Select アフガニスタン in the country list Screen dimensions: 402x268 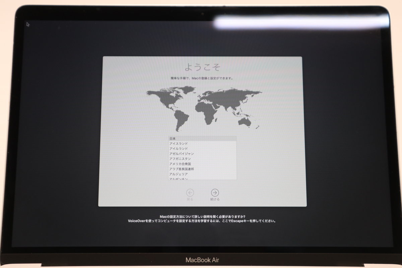point(202,159)
